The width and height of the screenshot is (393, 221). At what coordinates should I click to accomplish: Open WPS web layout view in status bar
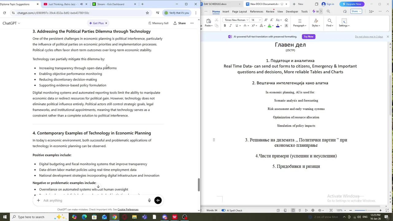313,210
